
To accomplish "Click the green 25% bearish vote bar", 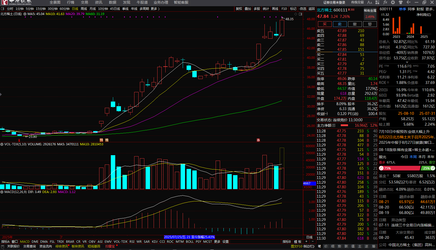I will pyautogui.click(x=428, y=168).
